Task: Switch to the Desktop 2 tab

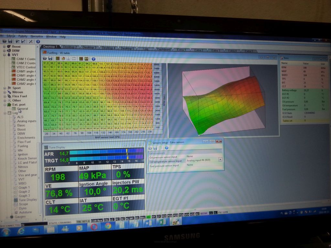Action: [70, 47]
